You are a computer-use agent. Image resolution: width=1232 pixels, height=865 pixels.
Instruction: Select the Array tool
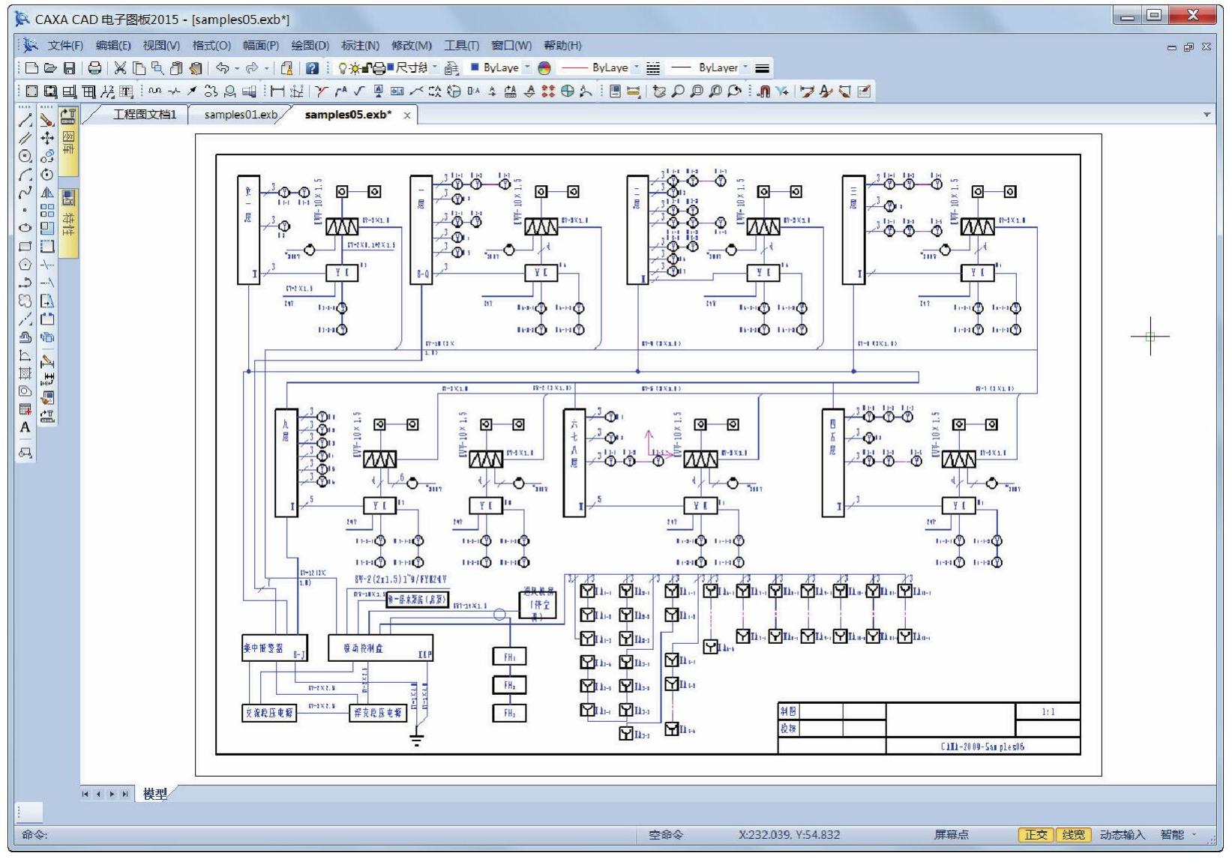46,211
